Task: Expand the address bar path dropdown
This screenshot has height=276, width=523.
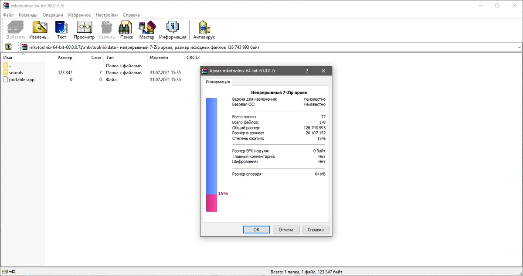Action: 519,47
